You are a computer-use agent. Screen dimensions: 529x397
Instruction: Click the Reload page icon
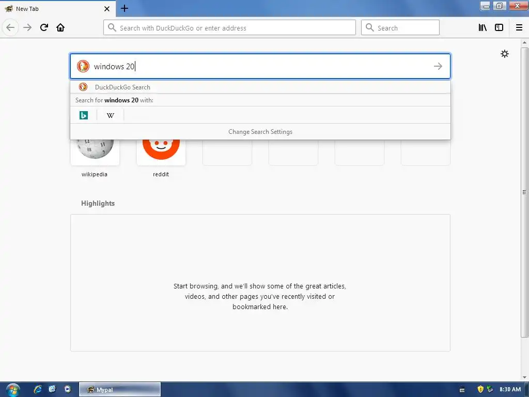[44, 27]
